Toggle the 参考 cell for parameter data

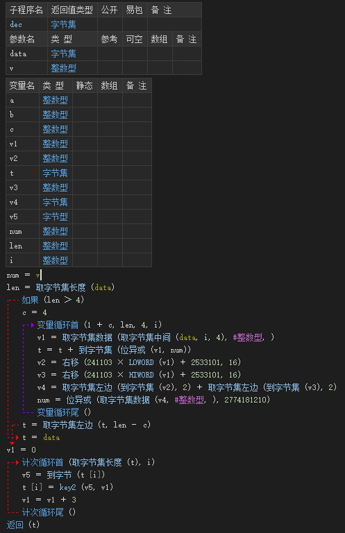110,53
